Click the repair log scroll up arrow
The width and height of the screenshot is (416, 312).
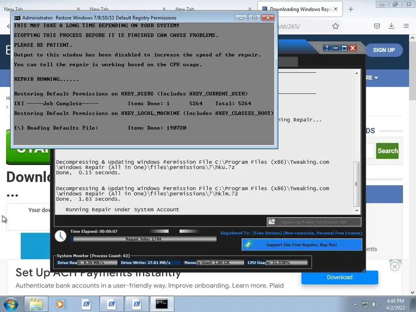pyautogui.click(x=357, y=73)
